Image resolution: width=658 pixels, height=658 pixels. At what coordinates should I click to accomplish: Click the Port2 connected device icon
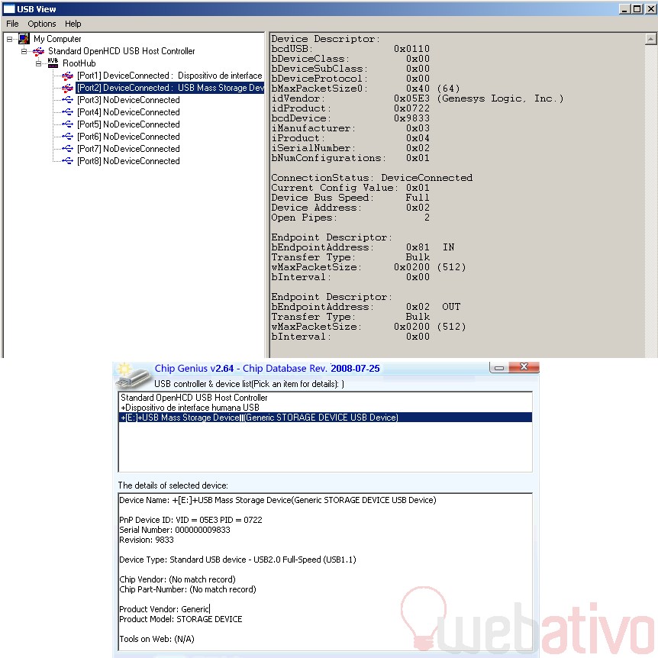coord(68,88)
